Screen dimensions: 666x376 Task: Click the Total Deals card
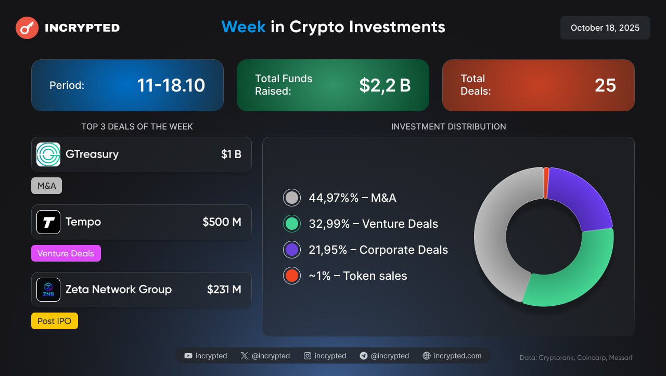(538, 85)
